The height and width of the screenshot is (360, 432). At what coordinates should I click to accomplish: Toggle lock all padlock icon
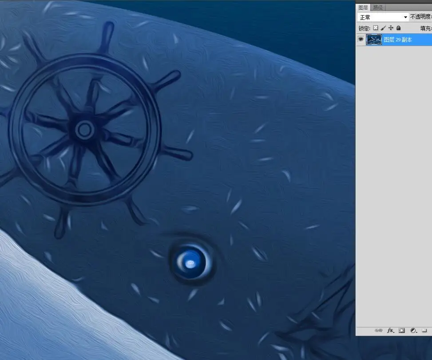point(398,28)
